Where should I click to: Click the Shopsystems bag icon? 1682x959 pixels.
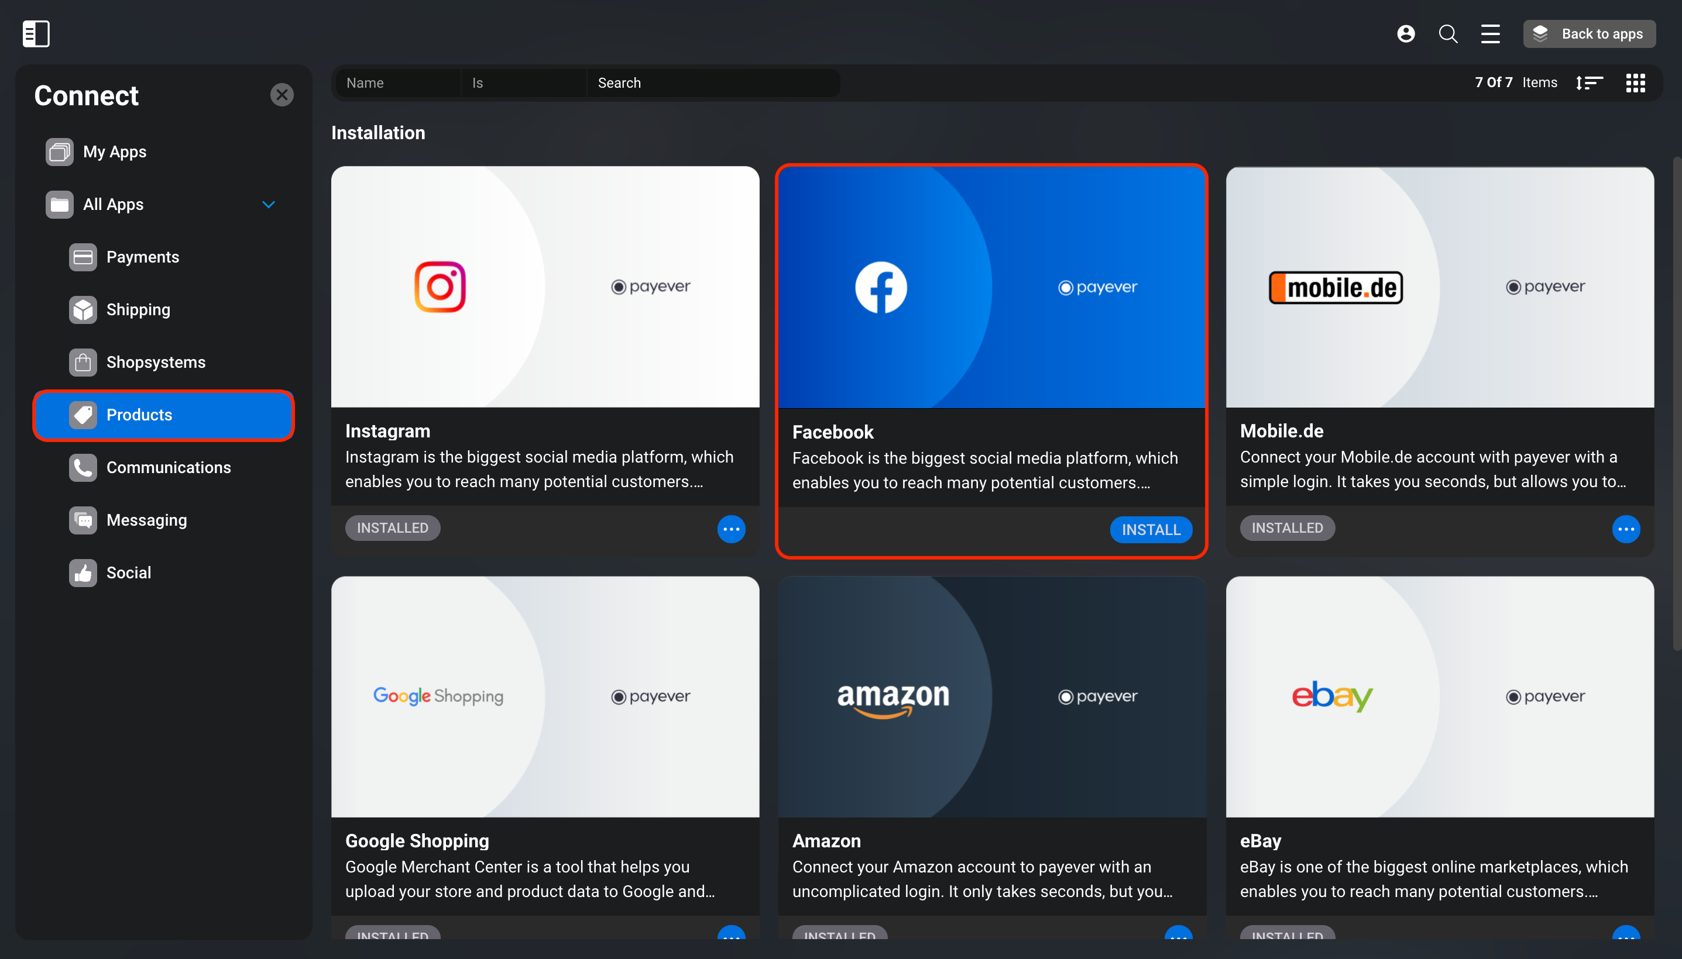83,363
